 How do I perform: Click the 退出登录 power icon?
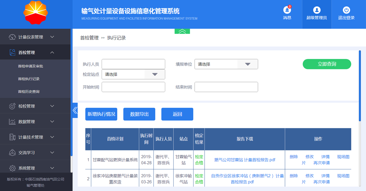[x=346, y=10]
